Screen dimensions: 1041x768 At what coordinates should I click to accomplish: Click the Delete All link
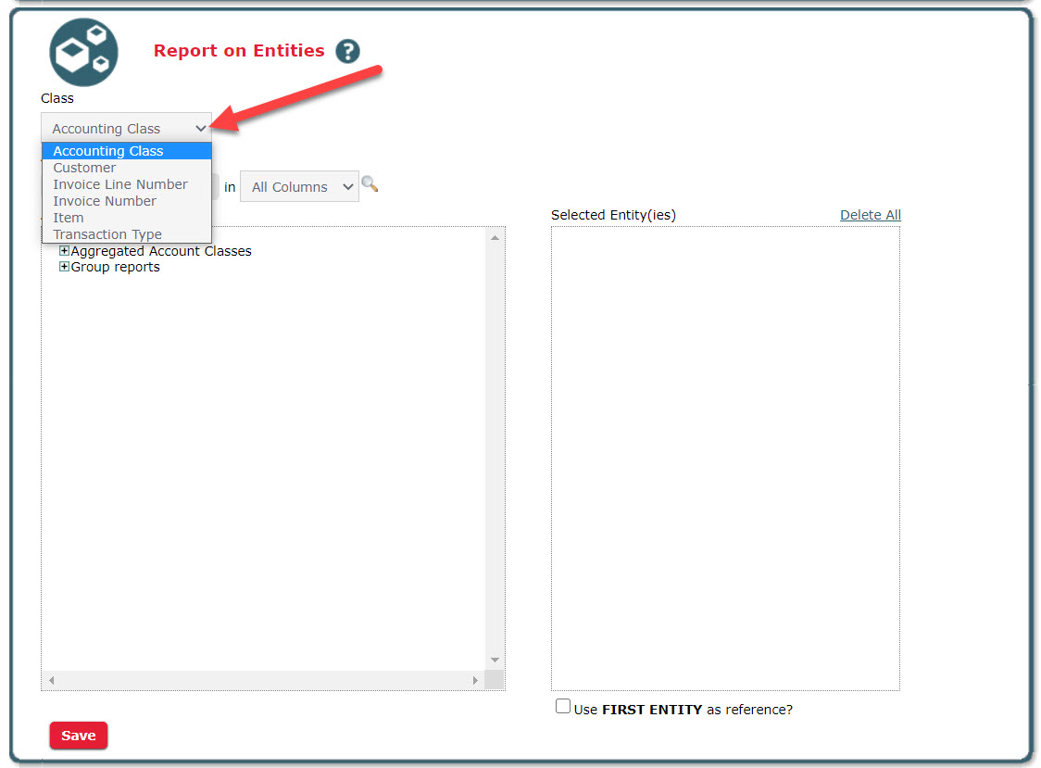click(870, 215)
